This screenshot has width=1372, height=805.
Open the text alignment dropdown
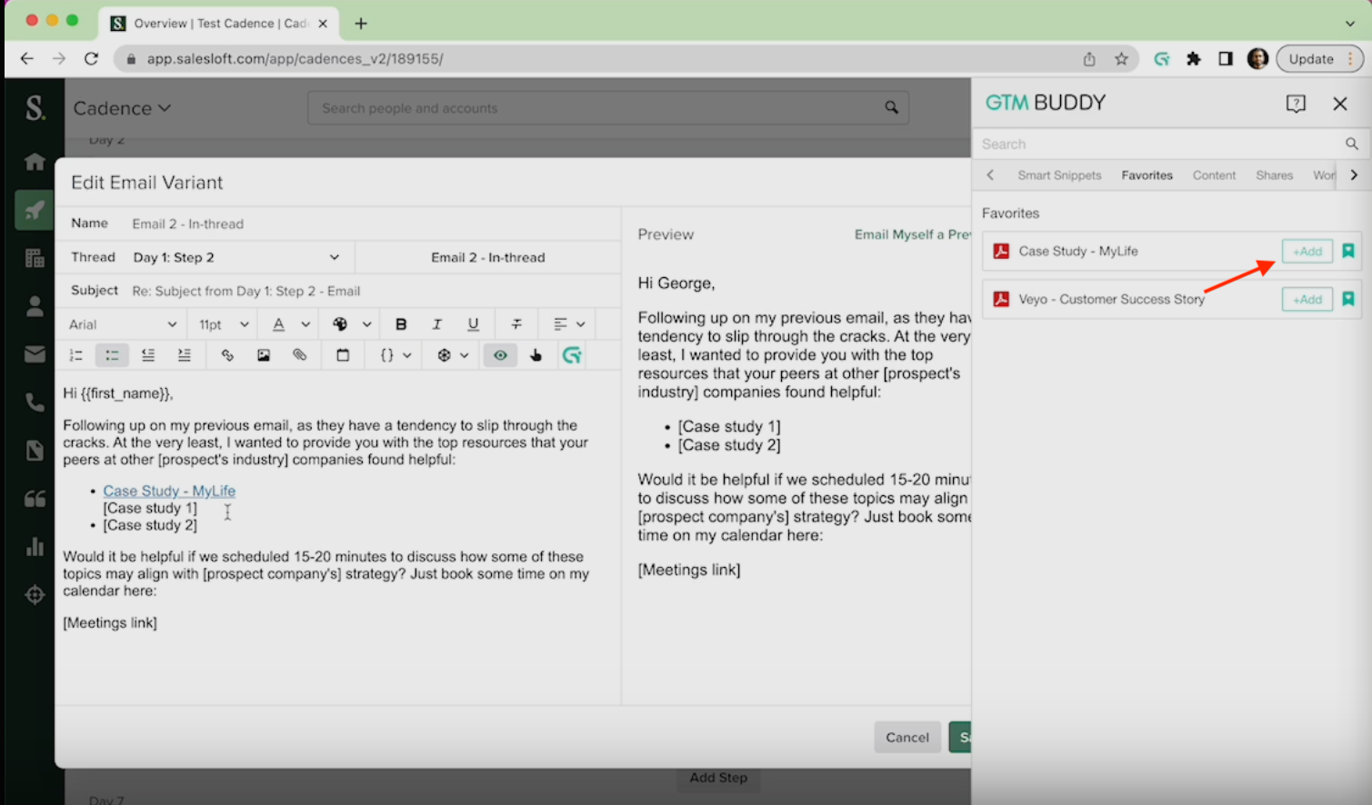point(569,324)
